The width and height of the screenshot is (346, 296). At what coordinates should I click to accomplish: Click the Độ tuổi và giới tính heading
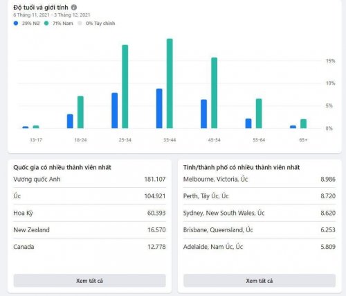(x=41, y=8)
